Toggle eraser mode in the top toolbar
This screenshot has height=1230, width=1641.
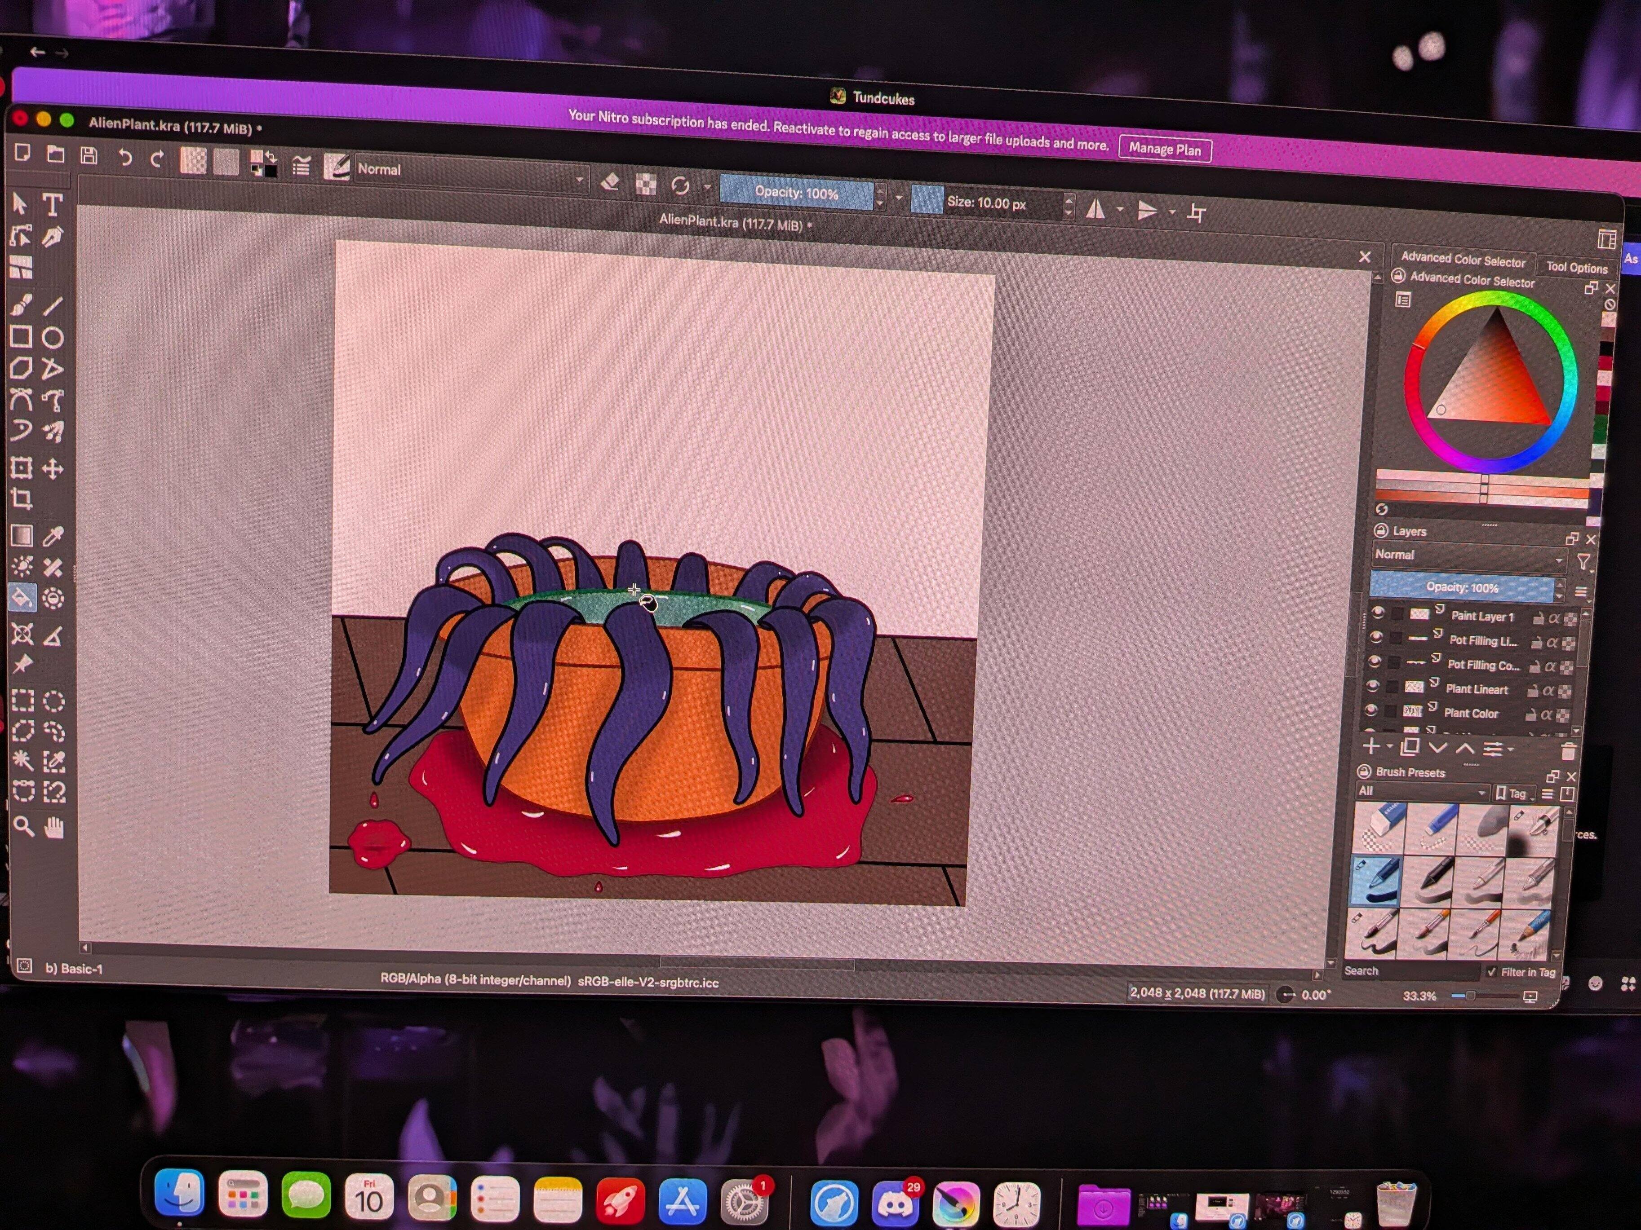click(610, 181)
